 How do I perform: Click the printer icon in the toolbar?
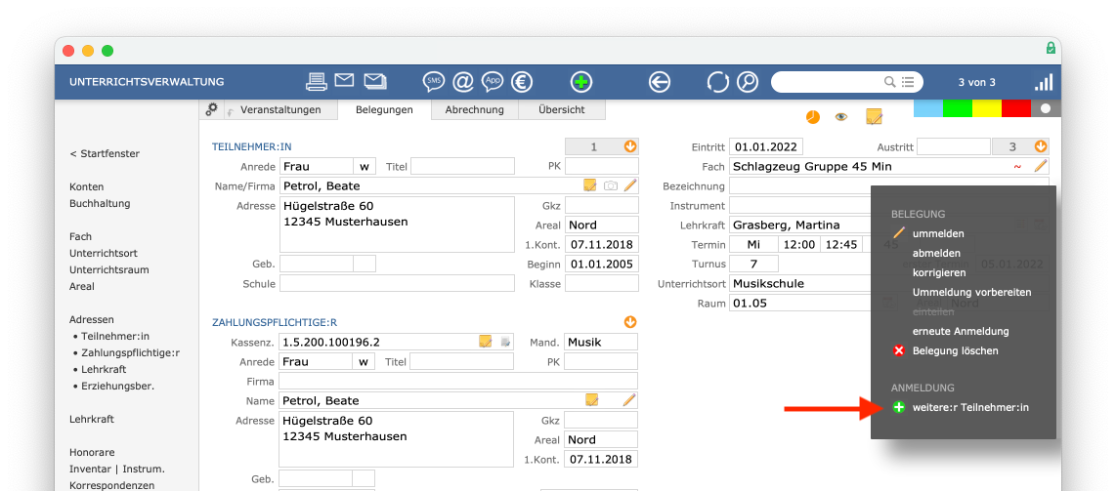(x=316, y=82)
